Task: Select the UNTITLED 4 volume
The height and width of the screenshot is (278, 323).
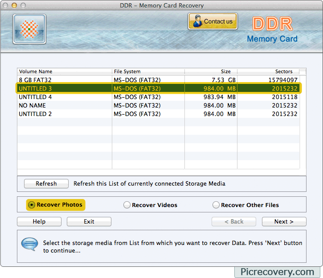Action: (159, 97)
